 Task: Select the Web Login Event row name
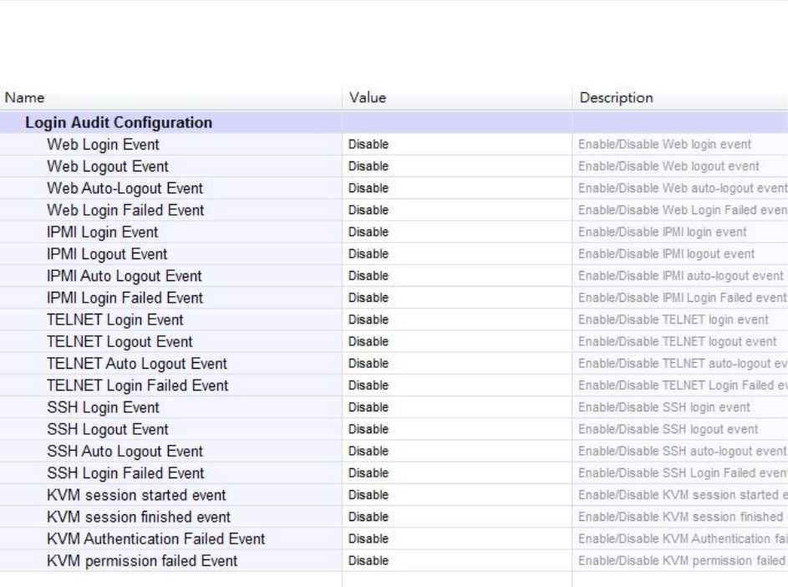coord(103,145)
